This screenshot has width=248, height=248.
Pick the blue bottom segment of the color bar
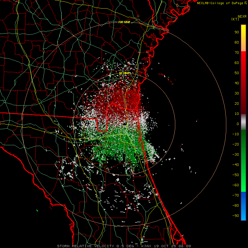pos(243,206)
